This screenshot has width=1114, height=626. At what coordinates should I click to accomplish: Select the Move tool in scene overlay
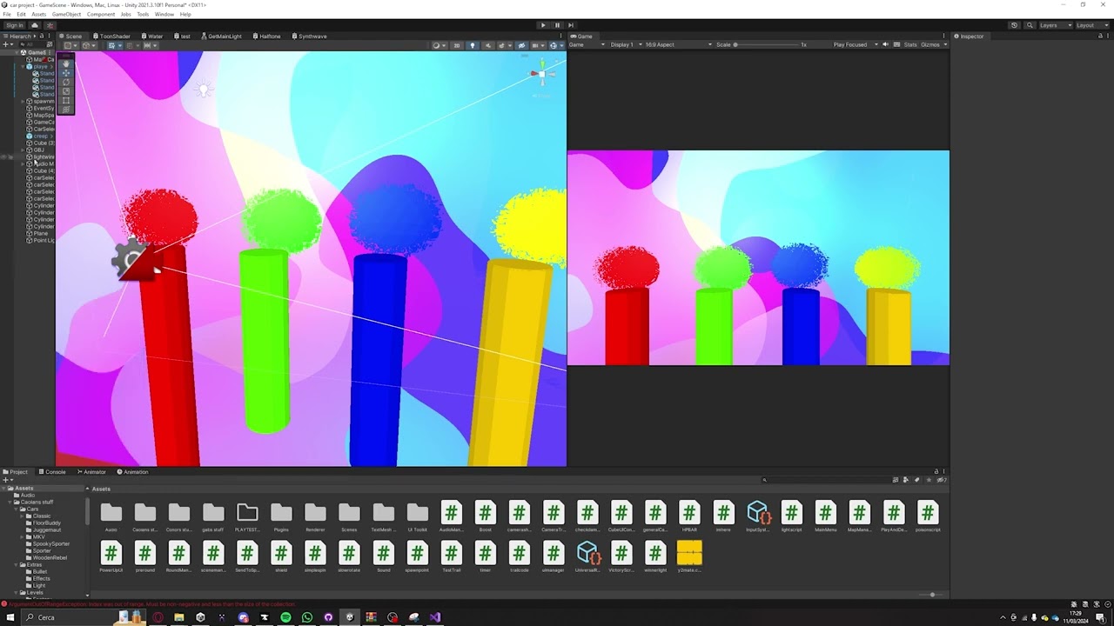click(x=66, y=73)
